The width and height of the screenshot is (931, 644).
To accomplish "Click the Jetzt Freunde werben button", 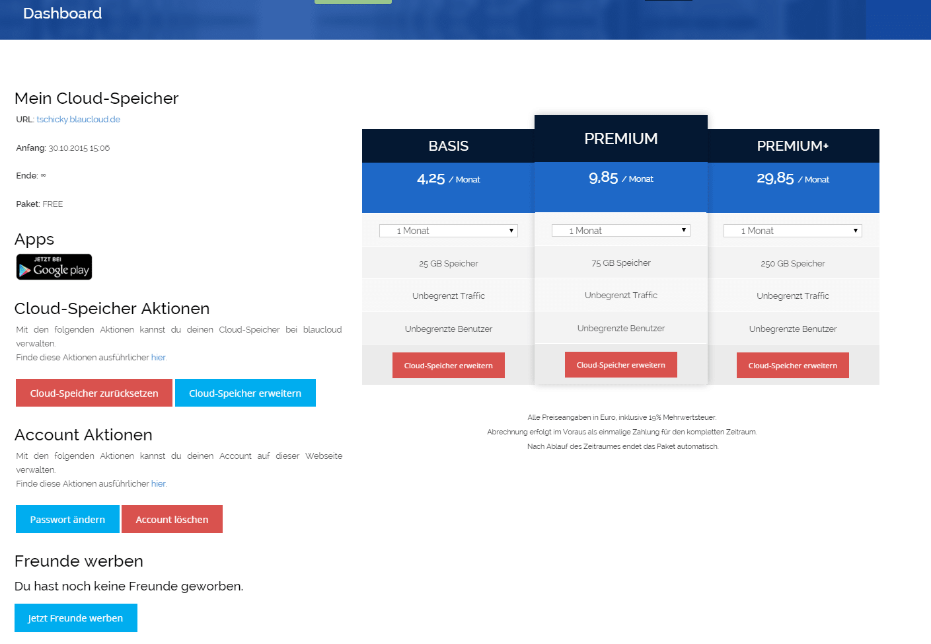I will (x=75, y=618).
